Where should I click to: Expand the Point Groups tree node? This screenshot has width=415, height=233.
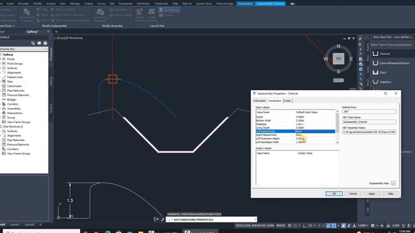click(1, 63)
